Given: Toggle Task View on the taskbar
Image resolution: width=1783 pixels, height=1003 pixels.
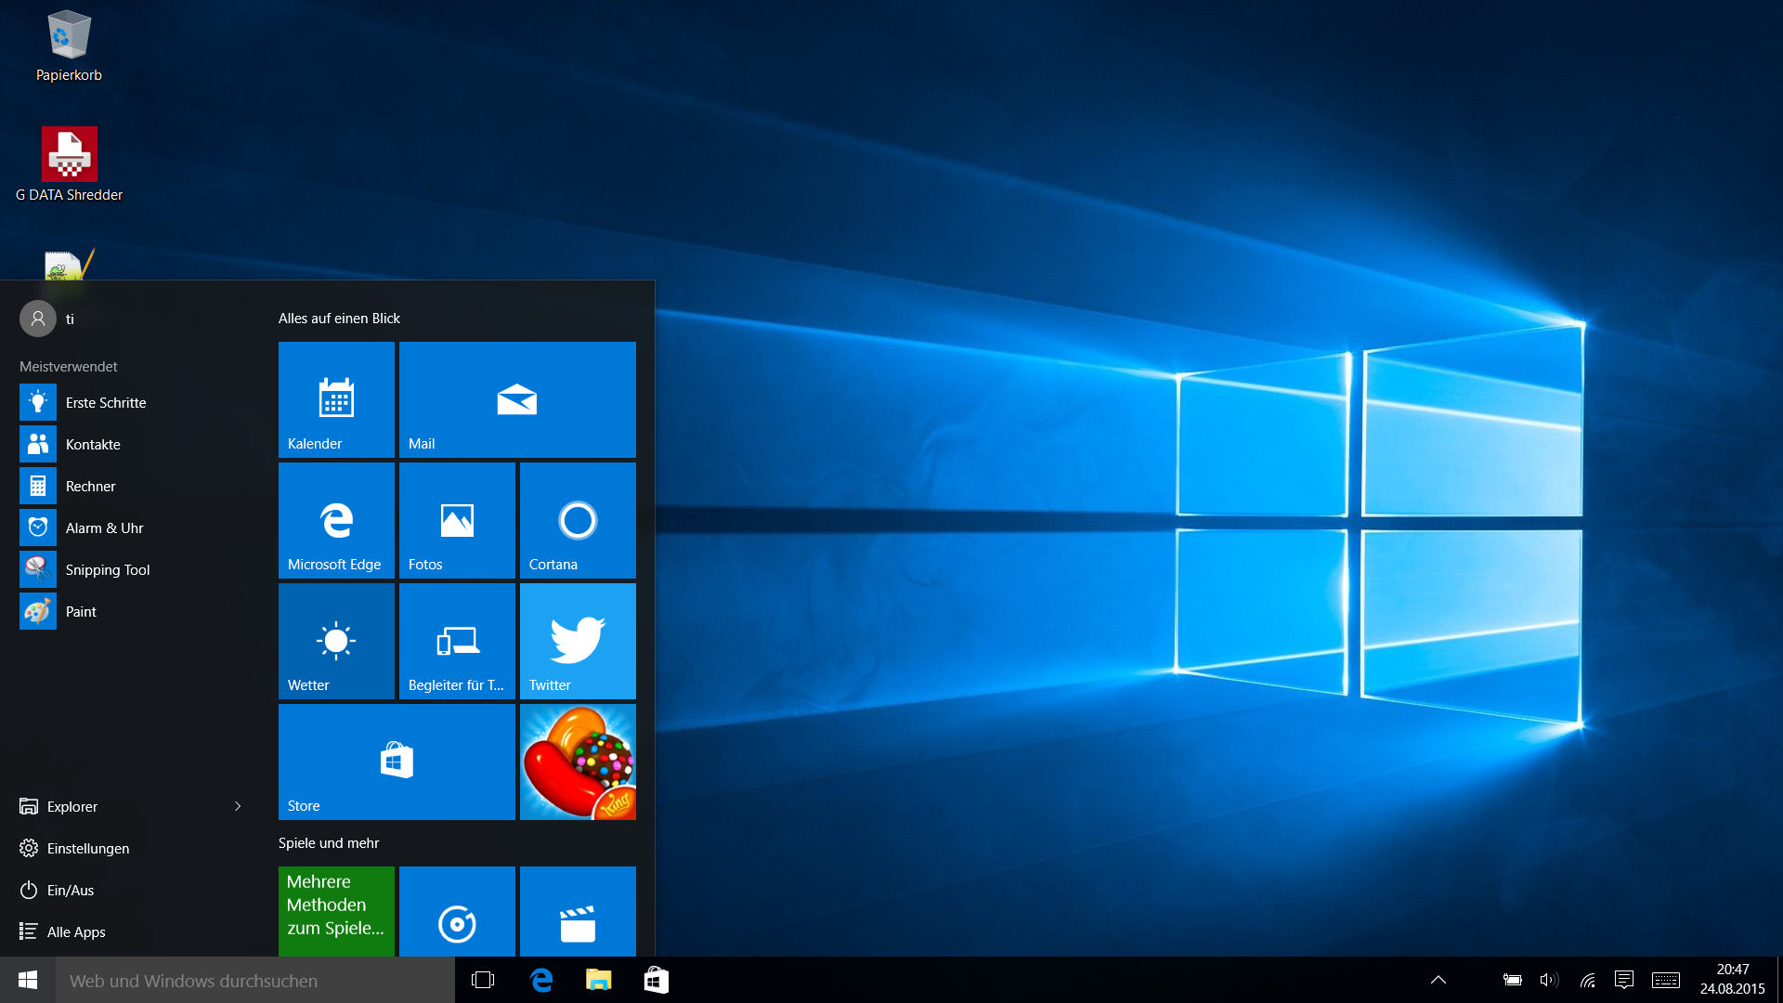Looking at the screenshot, I should [x=483, y=980].
